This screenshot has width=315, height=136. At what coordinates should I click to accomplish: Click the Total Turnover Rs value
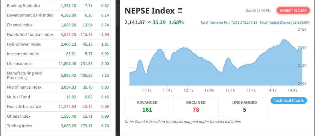click(244, 23)
